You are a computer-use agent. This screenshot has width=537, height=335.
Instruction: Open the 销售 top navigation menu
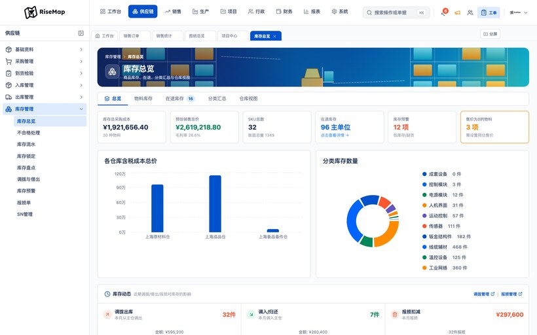[x=173, y=12]
